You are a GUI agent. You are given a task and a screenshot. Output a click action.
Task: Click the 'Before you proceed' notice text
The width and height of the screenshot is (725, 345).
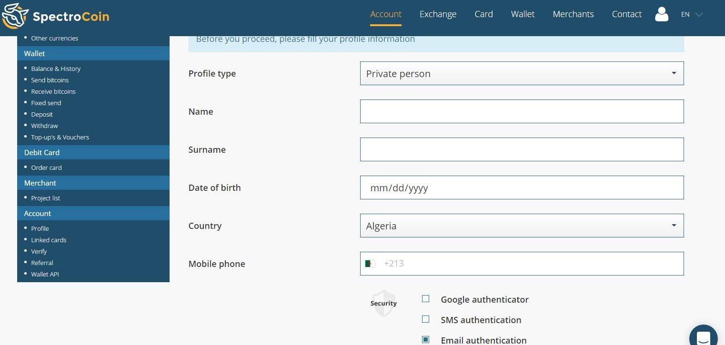tap(305, 39)
